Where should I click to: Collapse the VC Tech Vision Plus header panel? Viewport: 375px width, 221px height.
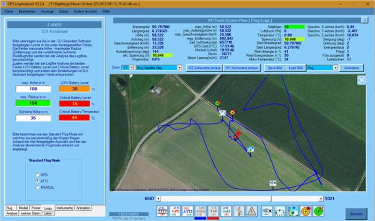(x=365, y=20)
